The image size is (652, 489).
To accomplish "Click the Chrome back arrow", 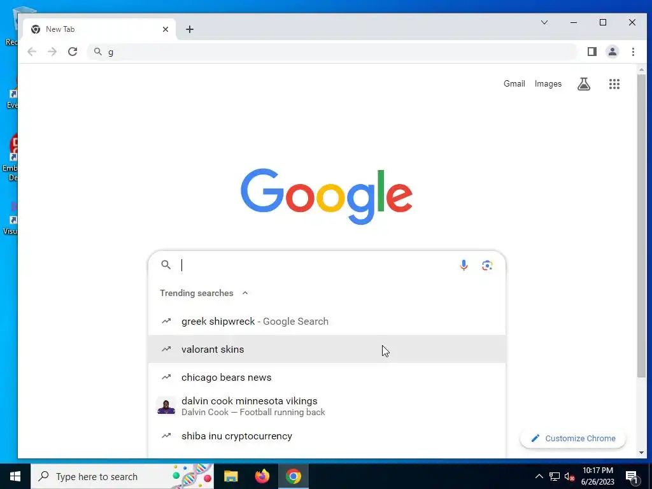I will (x=32, y=52).
